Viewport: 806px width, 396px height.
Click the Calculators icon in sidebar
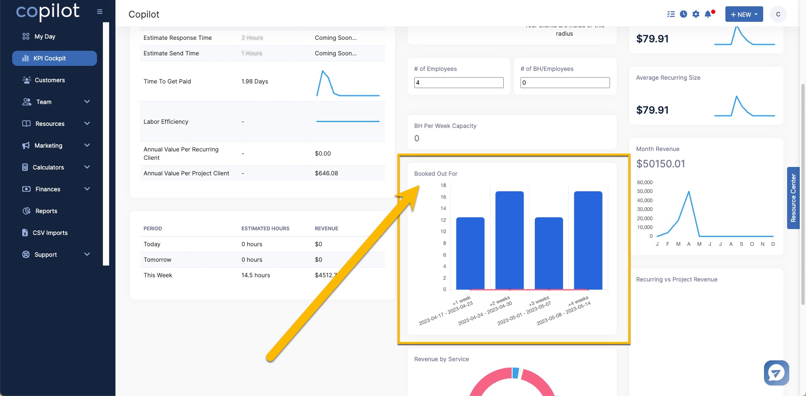(x=25, y=167)
